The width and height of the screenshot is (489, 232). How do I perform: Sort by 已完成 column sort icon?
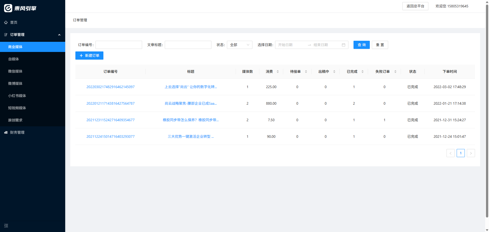(362, 72)
